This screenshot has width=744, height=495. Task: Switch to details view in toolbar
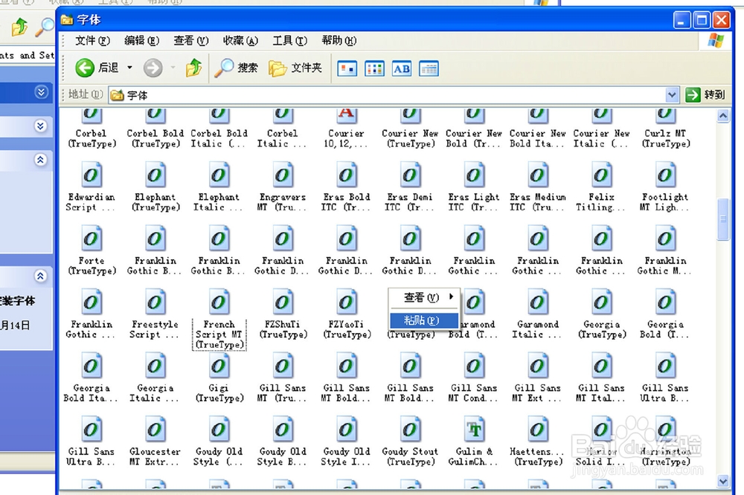pyautogui.click(x=429, y=68)
